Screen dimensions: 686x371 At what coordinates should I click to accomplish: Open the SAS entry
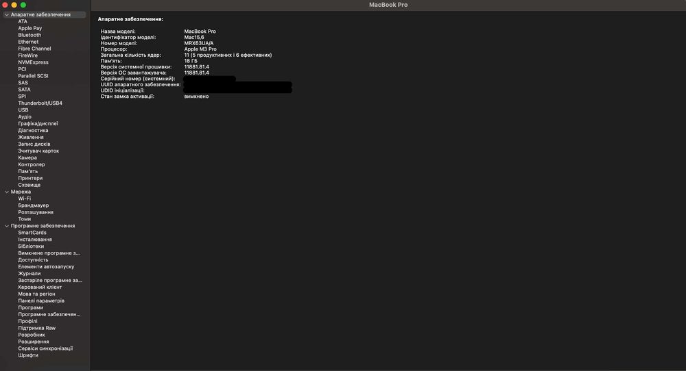(23, 83)
